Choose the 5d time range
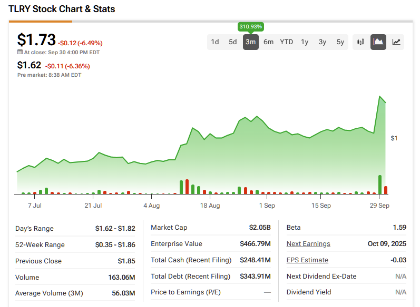The width and height of the screenshot is (420, 307). click(232, 42)
